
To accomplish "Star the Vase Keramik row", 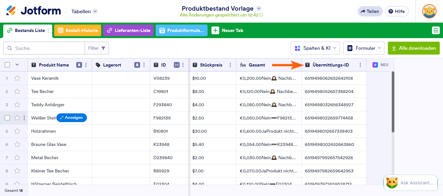I will pyautogui.click(x=17, y=78).
